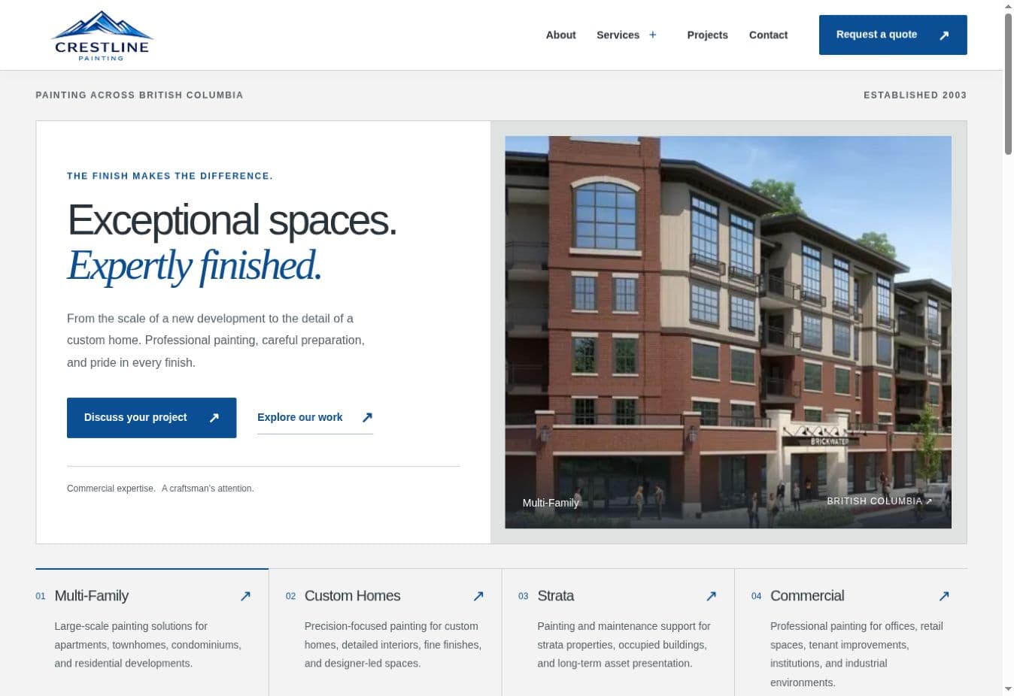Click the scrollbar up arrow
Image resolution: width=1014 pixels, height=696 pixels.
[1008, 5]
